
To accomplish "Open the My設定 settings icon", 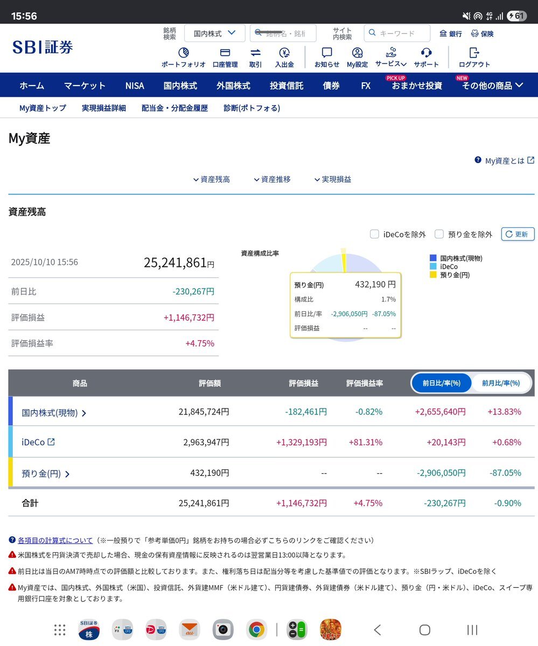I will (x=357, y=53).
